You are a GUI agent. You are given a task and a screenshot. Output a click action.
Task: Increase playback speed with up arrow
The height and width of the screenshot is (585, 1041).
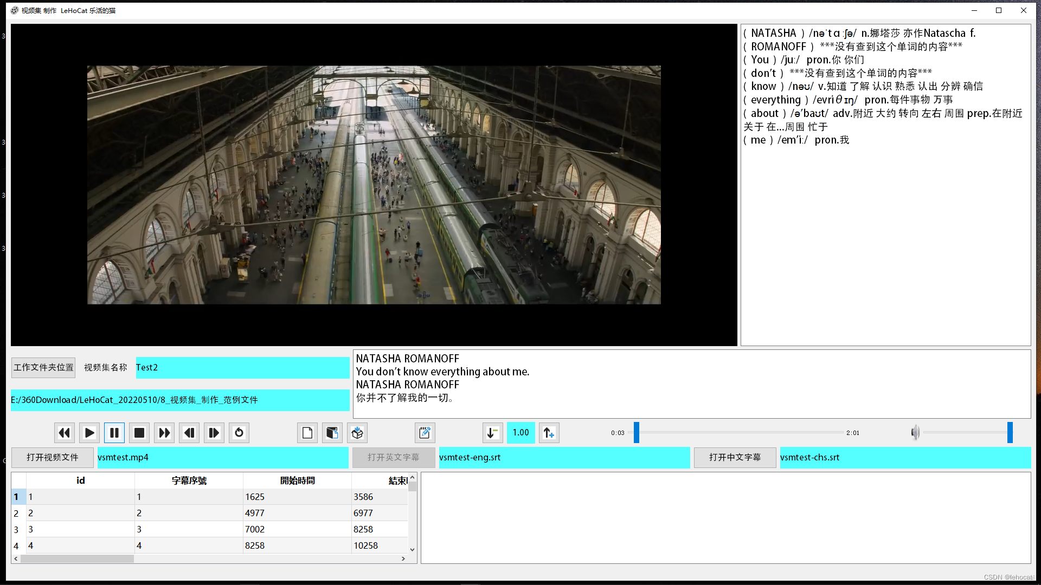[549, 433]
